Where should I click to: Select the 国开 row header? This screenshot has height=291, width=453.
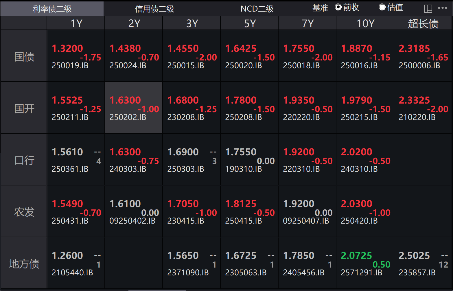pos(24,109)
